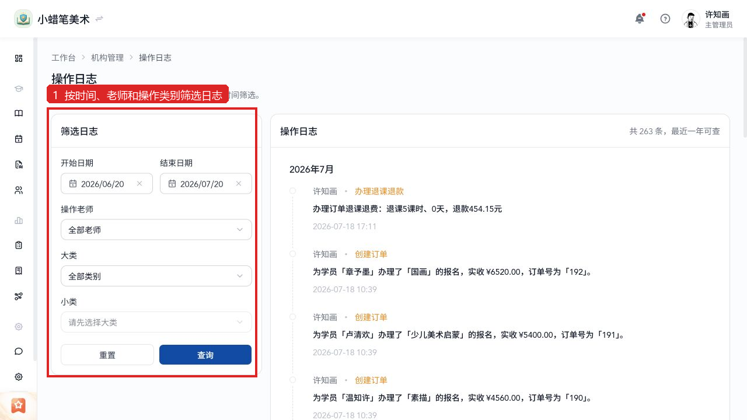Open the 小类 dropdown
The height and width of the screenshot is (420, 747).
tap(156, 322)
